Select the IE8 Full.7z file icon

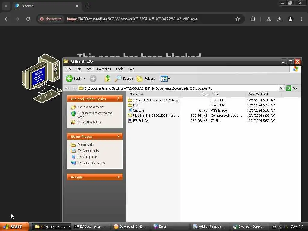(x=130, y=121)
